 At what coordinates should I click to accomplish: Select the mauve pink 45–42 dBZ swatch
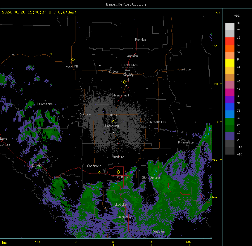click(230, 85)
